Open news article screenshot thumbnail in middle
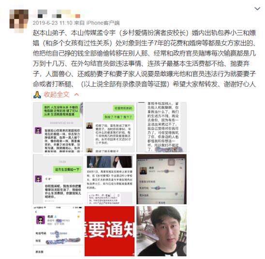This screenshot has width=265, height=259. pyautogui.click(x=109, y=179)
